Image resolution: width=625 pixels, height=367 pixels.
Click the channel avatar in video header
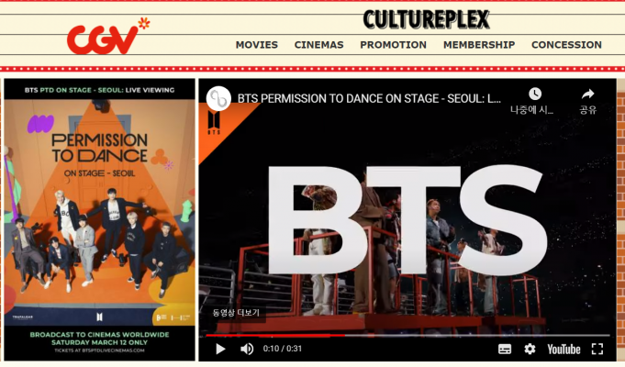click(x=219, y=98)
